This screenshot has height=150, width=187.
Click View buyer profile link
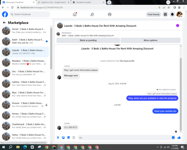tap(127, 61)
